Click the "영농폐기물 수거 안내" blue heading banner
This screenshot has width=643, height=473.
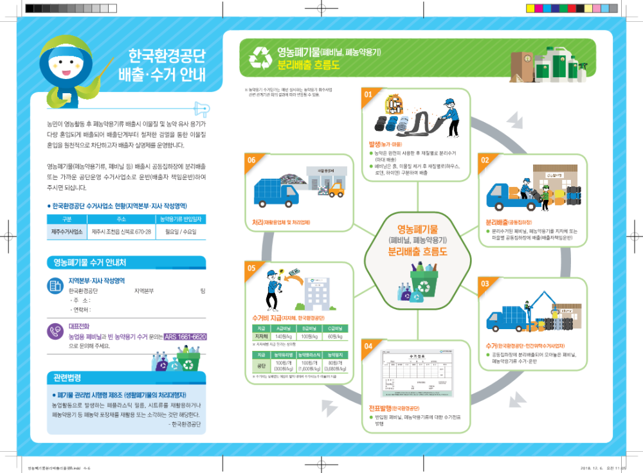[126, 263]
